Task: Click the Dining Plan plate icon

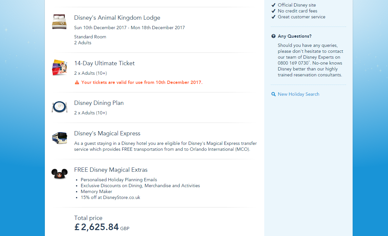Action: [59, 107]
